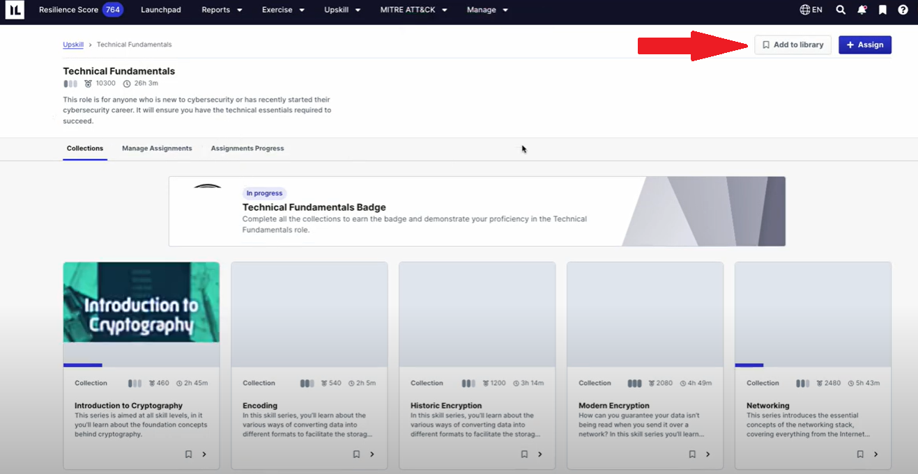This screenshot has width=918, height=474.
Task: Click the Modern Encryption 2080 points value
Action: [x=664, y=383]
